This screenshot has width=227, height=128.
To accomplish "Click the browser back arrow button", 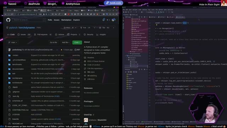I will coord(5,14).
